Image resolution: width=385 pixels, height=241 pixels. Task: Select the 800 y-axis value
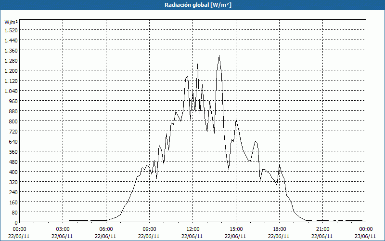13,121
